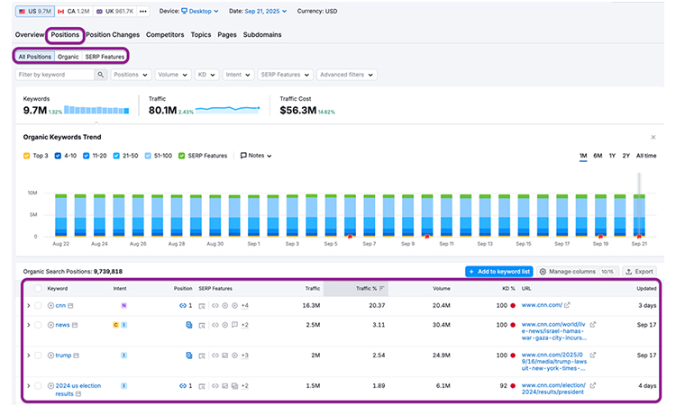This screenshot has height=405, width=676.
Task: Switch to the Position Changes tab
Action: pos(113,34)
